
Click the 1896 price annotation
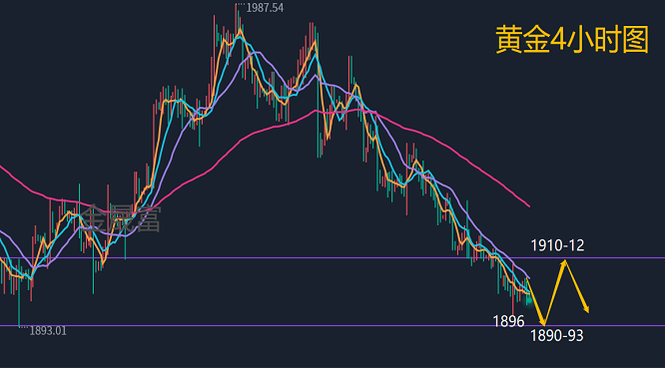tap(508, 321)
